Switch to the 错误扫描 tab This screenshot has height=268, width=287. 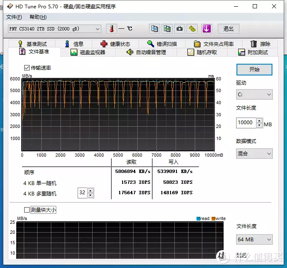(162, 44)
